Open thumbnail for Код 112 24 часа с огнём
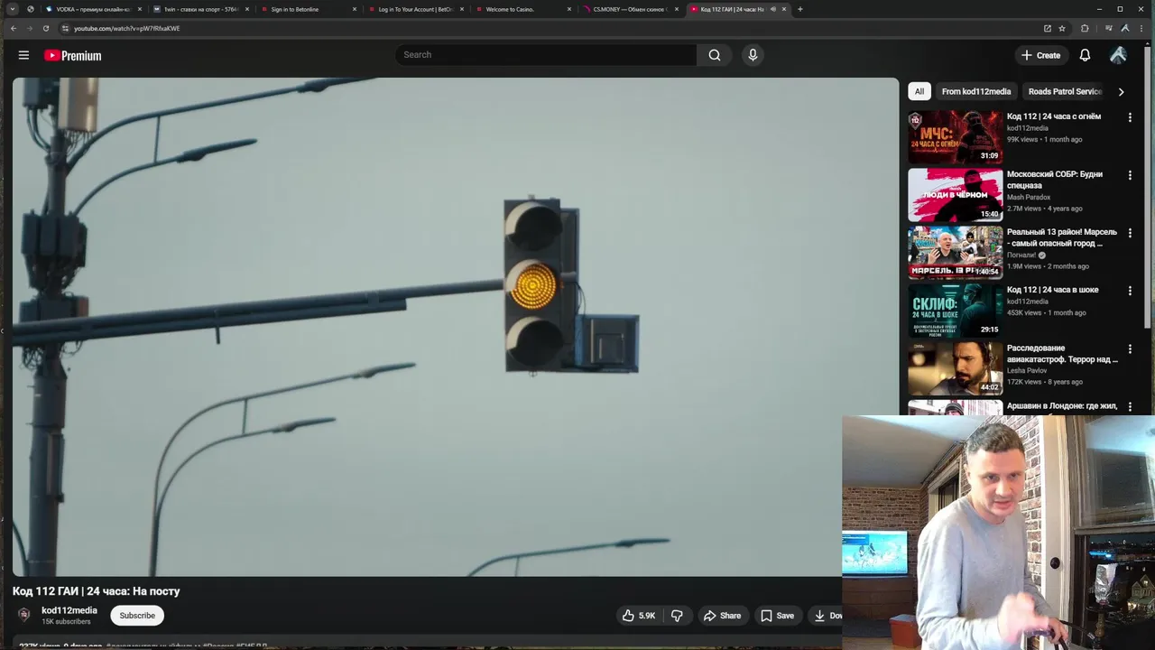This screenshot has height=650, width=1155. pos(955,136)
